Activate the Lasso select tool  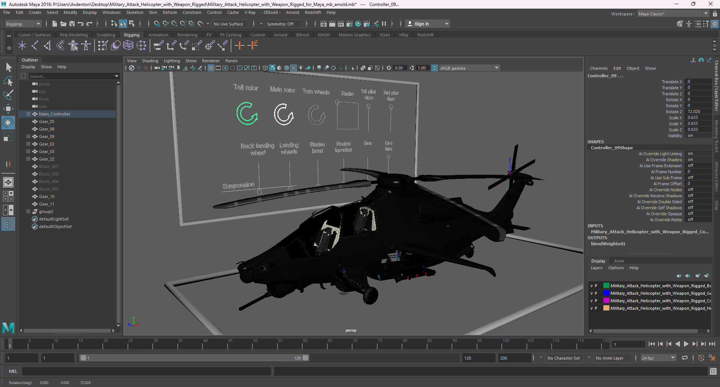8,81
